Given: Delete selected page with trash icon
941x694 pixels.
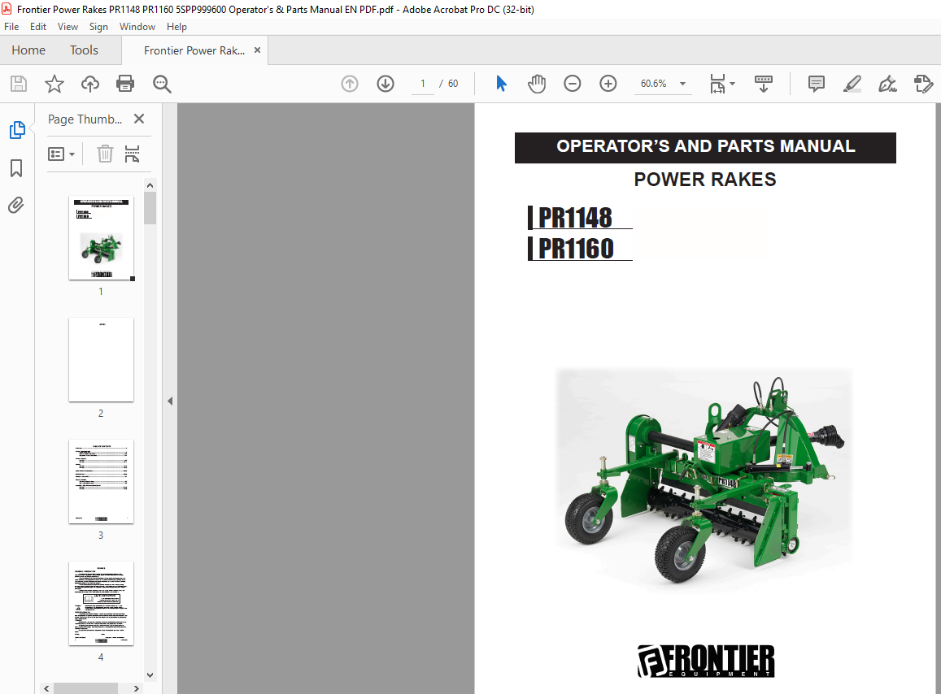Looking at the screenshot, I should tap(105, 154).
